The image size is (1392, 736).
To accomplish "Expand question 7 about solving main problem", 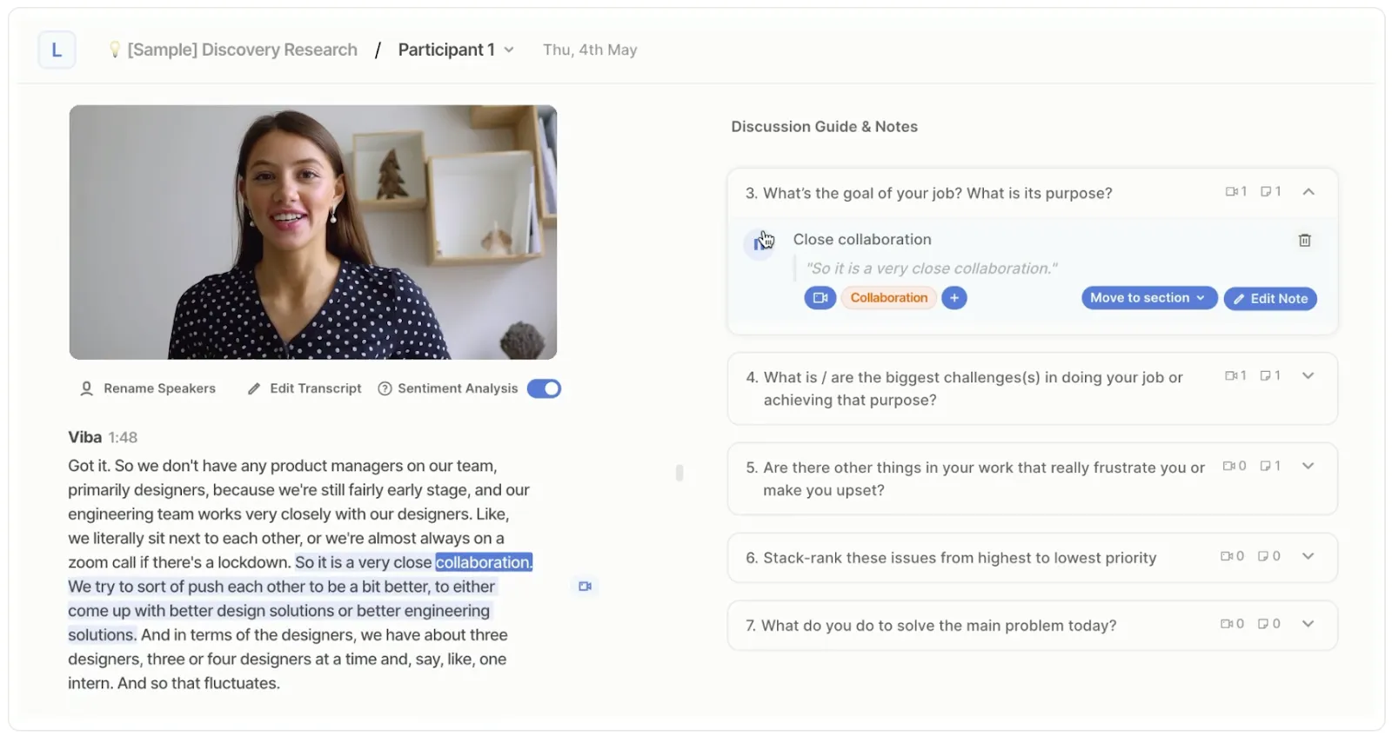I will coord(1308,624).
